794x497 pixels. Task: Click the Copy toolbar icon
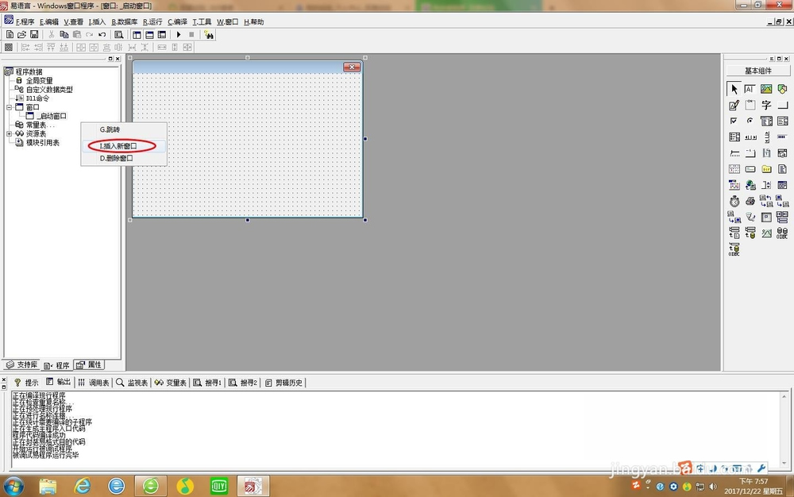pos(64,34)
